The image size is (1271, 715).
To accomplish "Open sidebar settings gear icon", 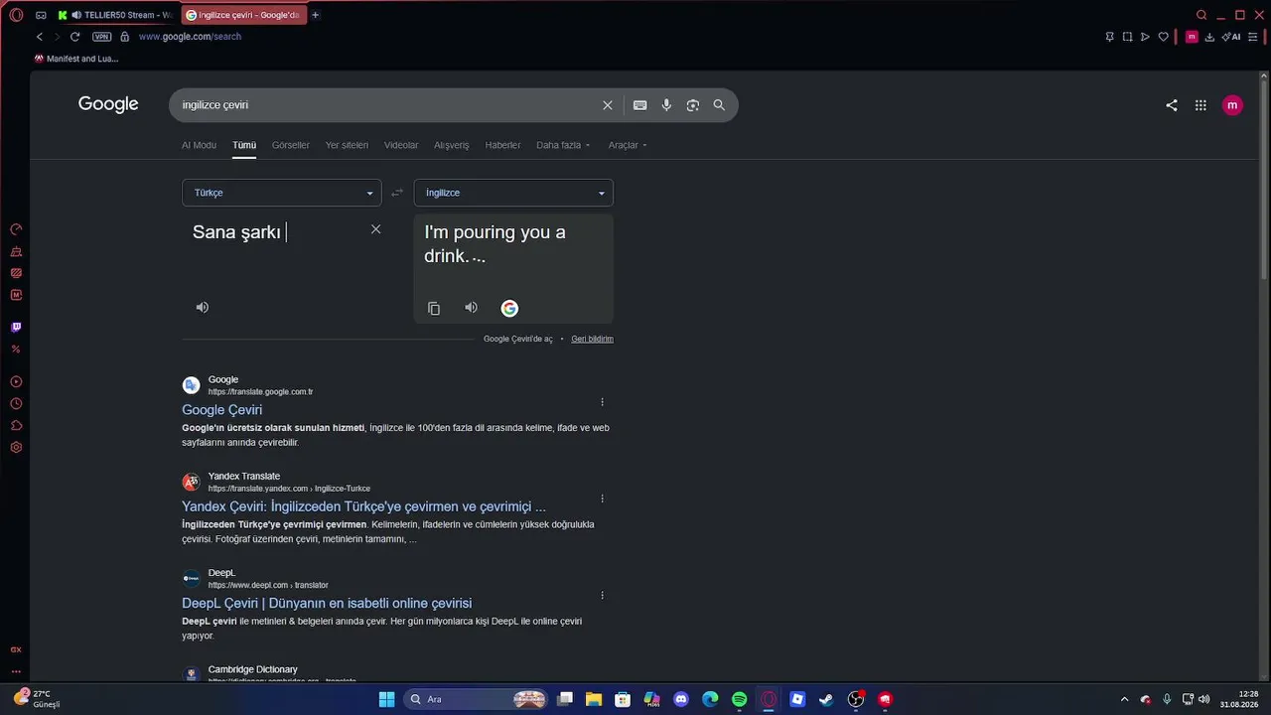I will tap(16, 448).
